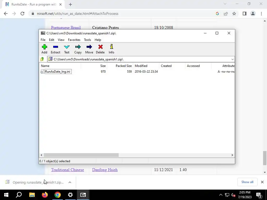The image size is (267, 200).
Task: Reload the nirsoft page
Action: pyautogui.click(x=22, y=14)
